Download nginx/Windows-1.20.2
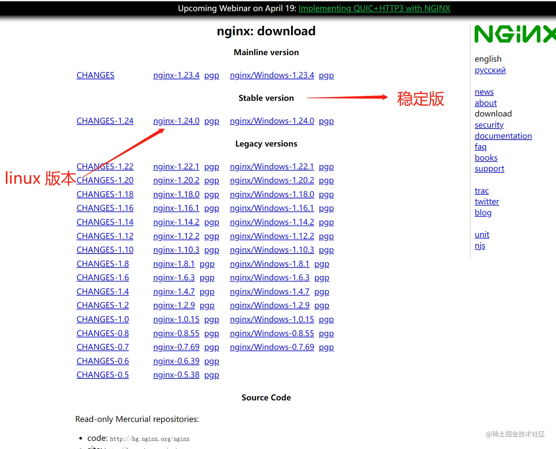Screen dimensions: 556x449 tap(272, 180)
